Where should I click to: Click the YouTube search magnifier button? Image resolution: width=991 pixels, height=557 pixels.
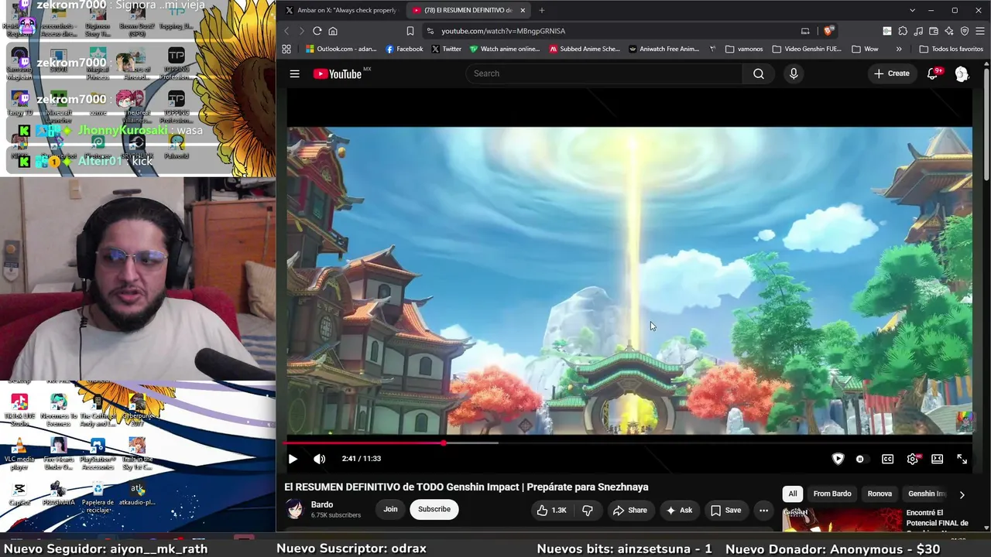click(759, 73)
